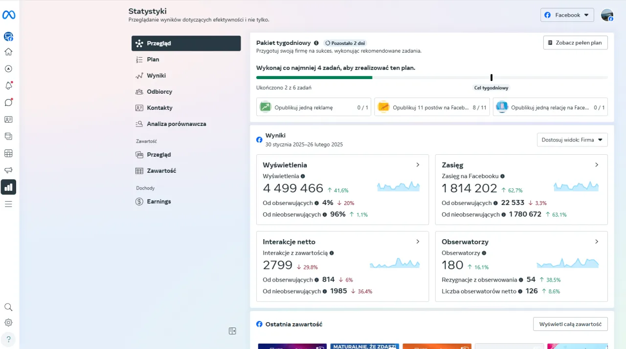Collapse the navigation panel using the sidebar icon

[232, 331]
